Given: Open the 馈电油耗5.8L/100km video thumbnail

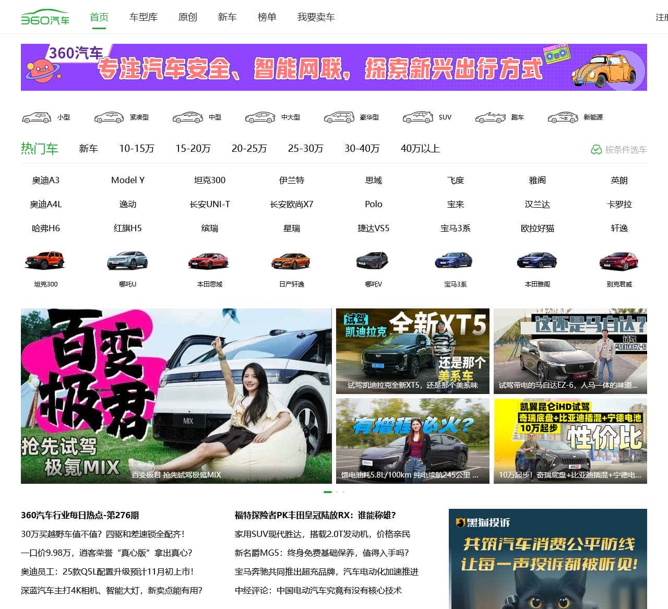Looking at the screenshot, I should (x=413, y=441).
